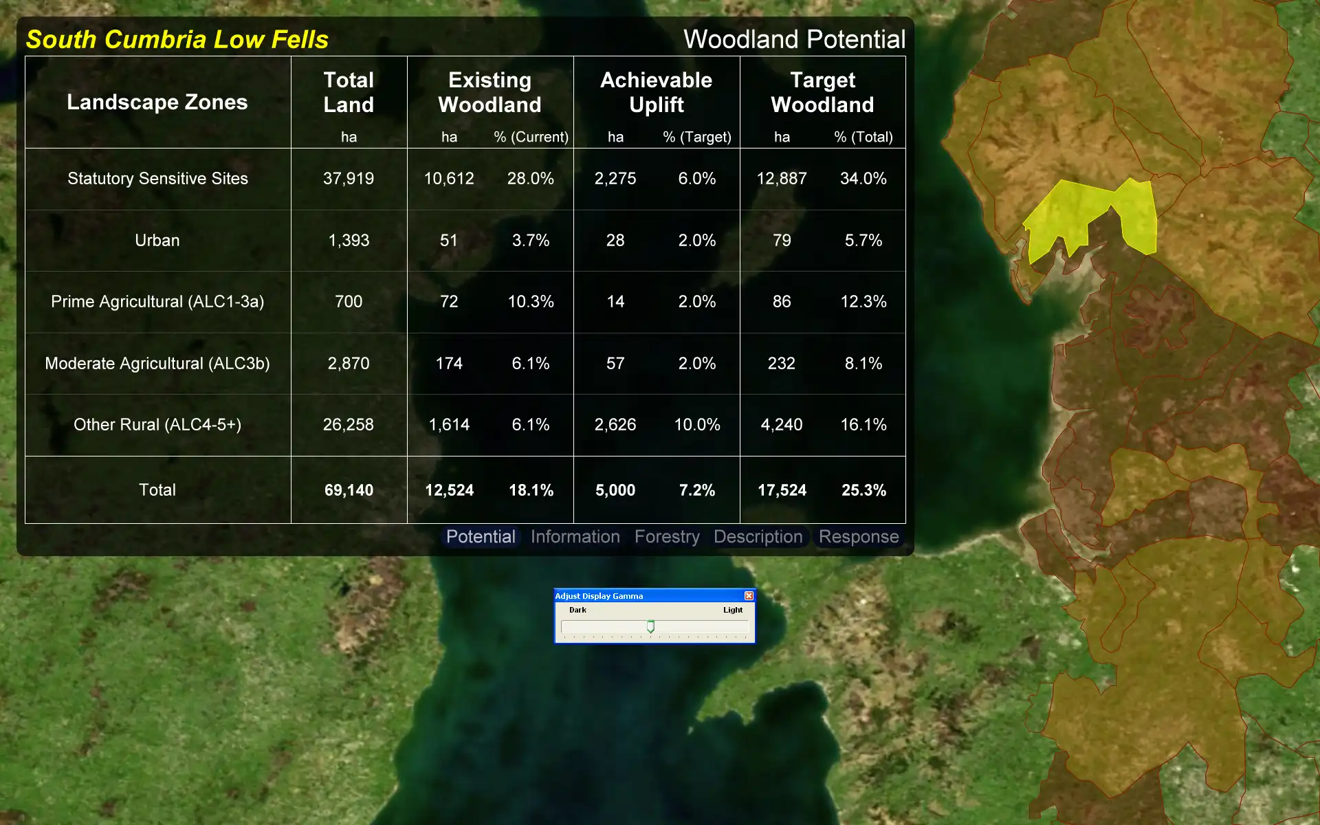Navigate to the Description tab
This screenshot has height=825, width=1320.
[x=758, y=536]
